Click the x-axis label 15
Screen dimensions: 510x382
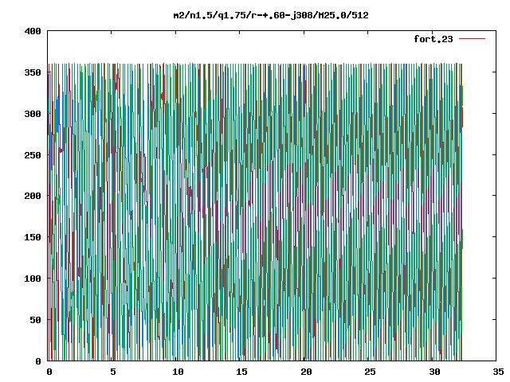241,372
